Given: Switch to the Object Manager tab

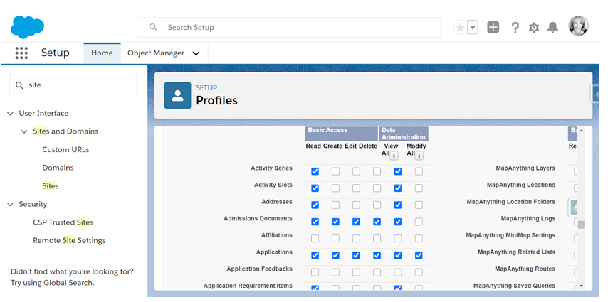Looking at the screenshot, I should point(156,53).
